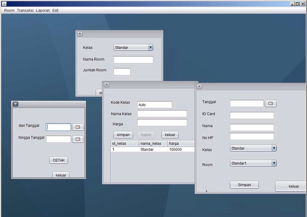Viewport: 307px width, 217px height.
Task: Select the Standar row in the table
Action: point(147,149)
